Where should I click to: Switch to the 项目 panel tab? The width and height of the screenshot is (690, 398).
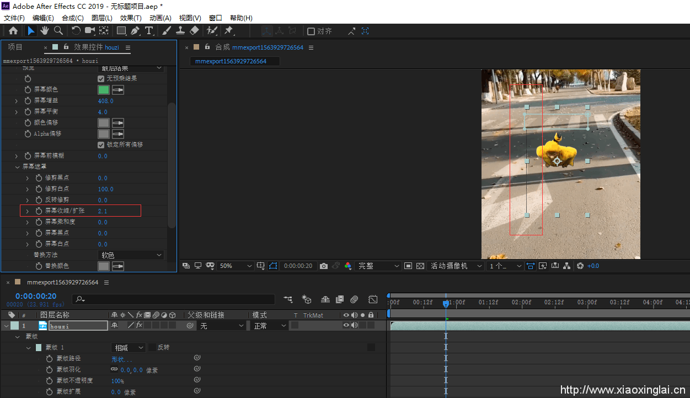(x=15, y=47)
